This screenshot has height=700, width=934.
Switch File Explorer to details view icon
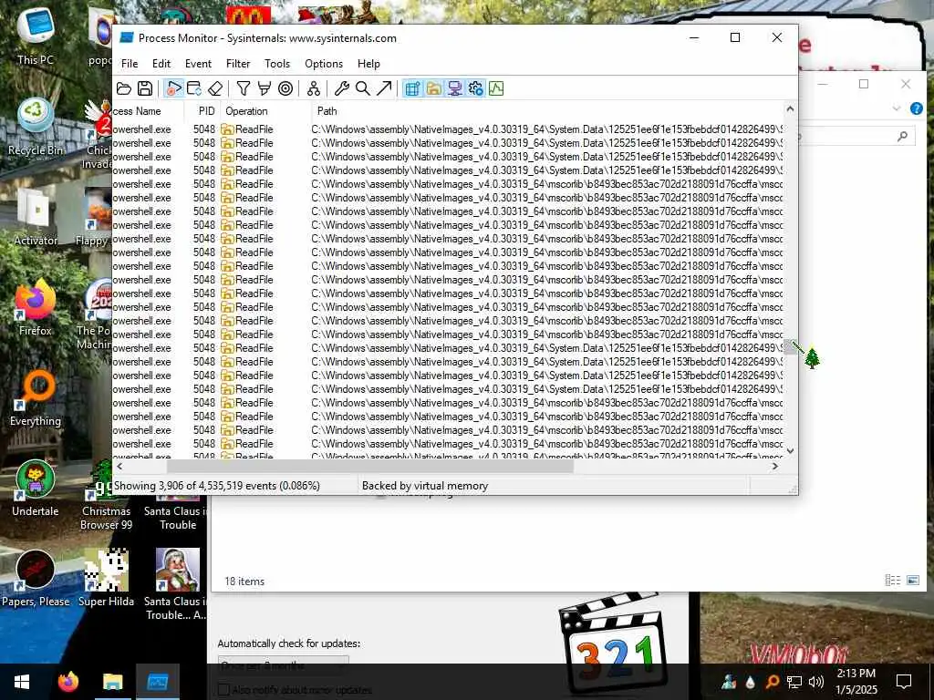pyautogui.click(x=892, y=580)
